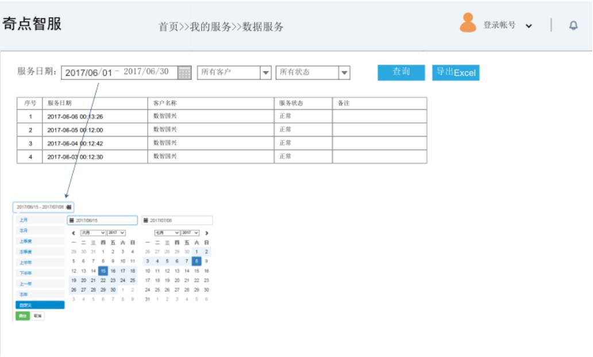This screenshot has width=593, height=357.
Task: Go to next month in date picker
Action: tap(206, 233)
